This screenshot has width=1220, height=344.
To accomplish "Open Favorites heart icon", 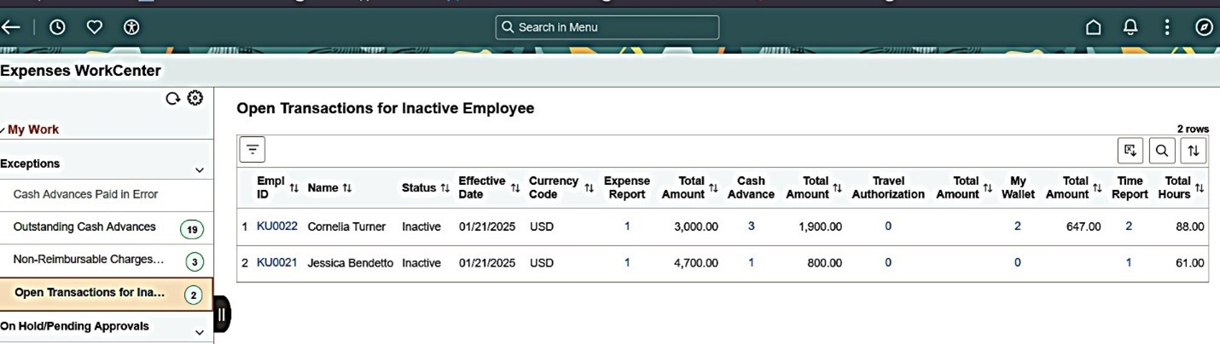I will click(x=95, y=27).
